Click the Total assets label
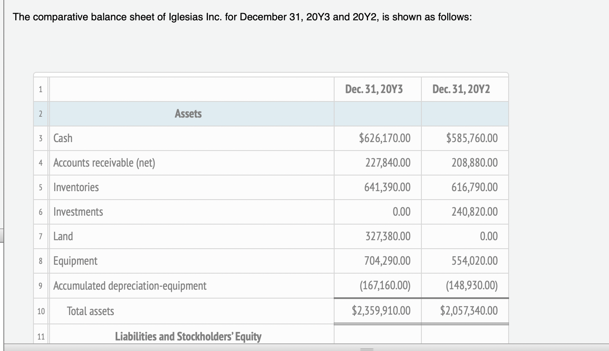The height and width of the screenshot is (351, 609). click(x=90, y=311)
